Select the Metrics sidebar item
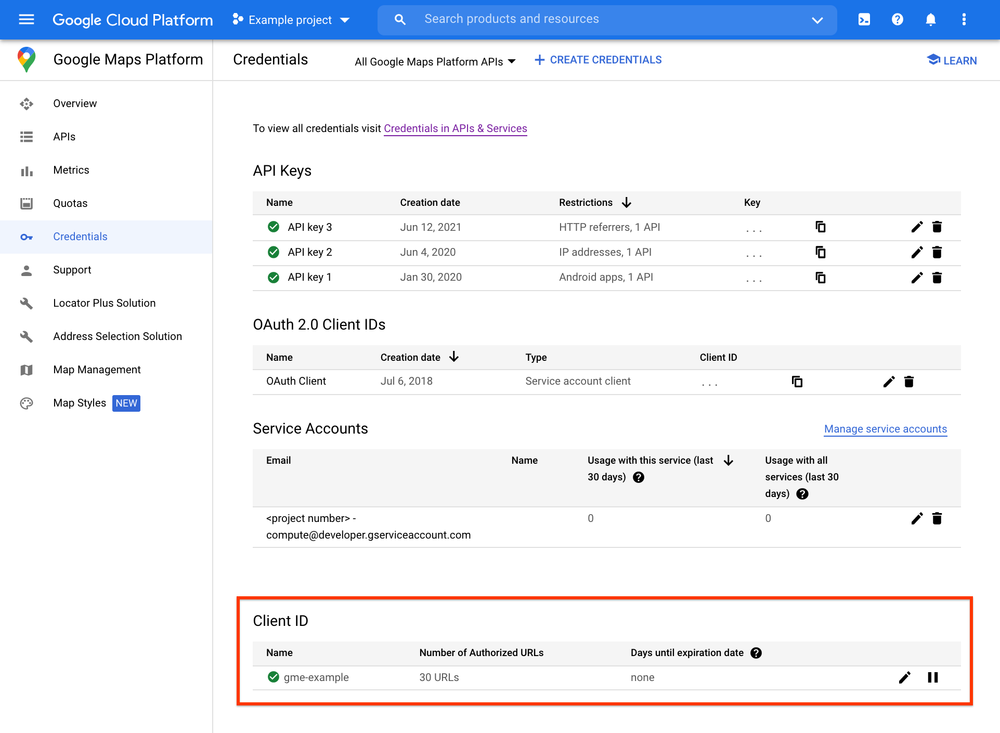 tap(71, 170)
